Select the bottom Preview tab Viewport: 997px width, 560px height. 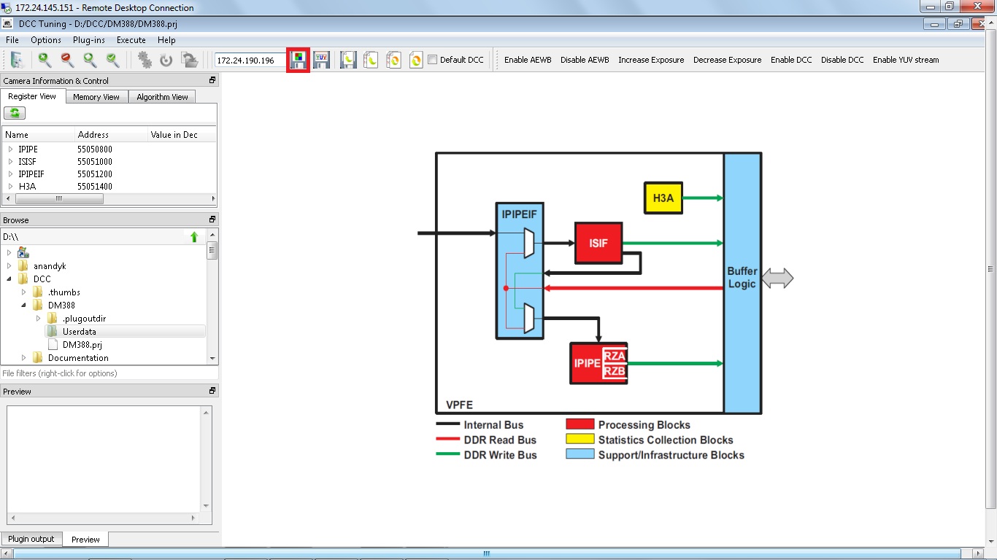[85, 540]
